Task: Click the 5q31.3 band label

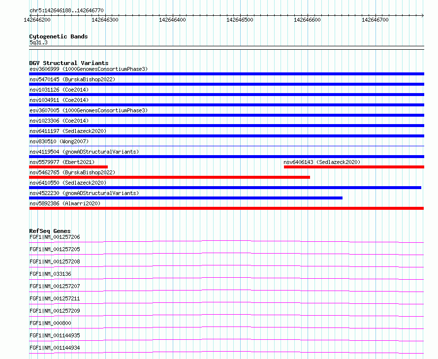Action: (x=38, y=42)
